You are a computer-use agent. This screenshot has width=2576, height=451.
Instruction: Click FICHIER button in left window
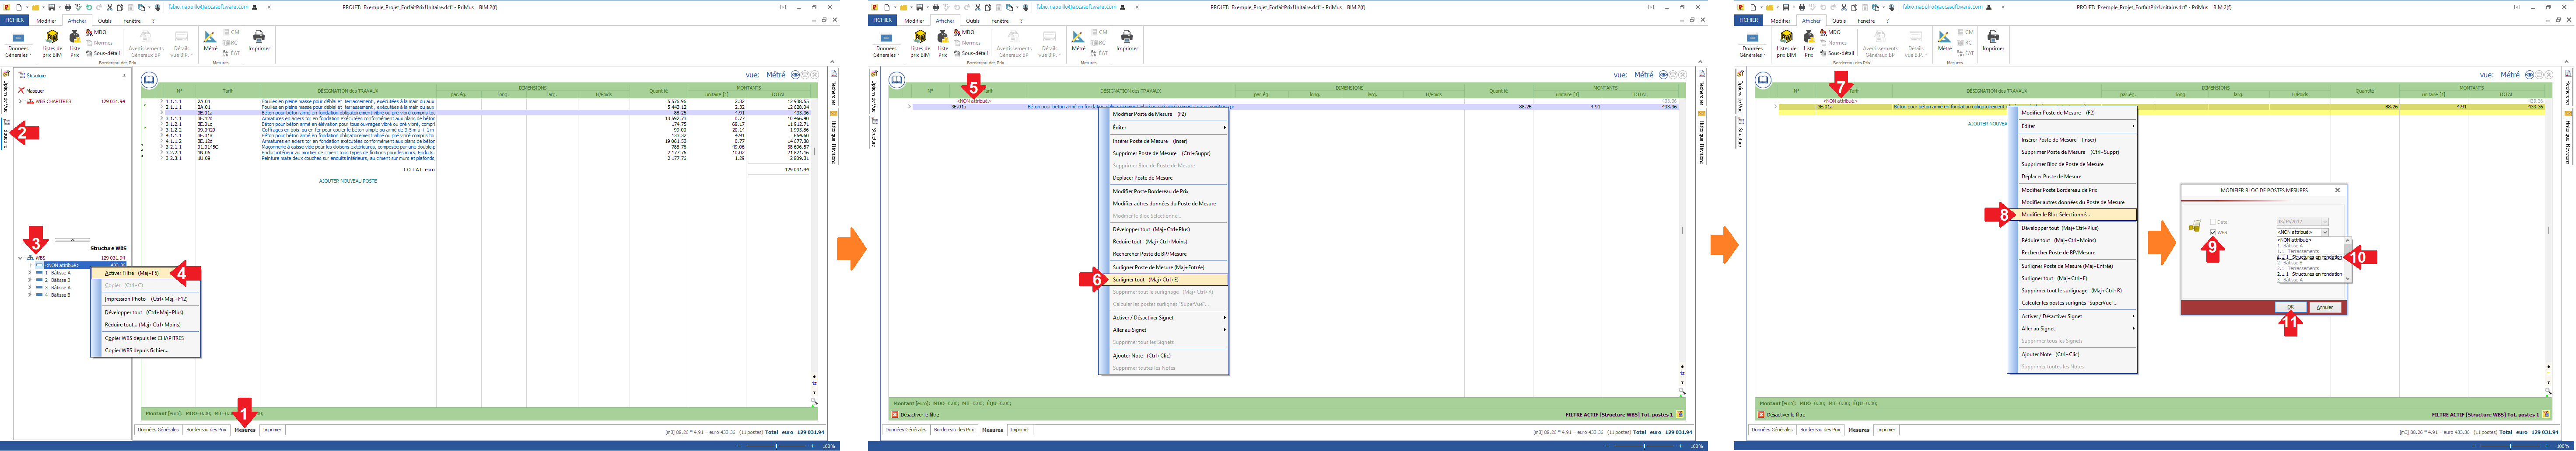[x=14, y=20]
